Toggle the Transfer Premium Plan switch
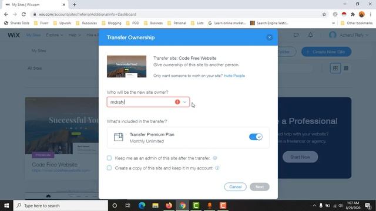The width and height of the screenshot is (376, 211). click(x=256, y=137)
